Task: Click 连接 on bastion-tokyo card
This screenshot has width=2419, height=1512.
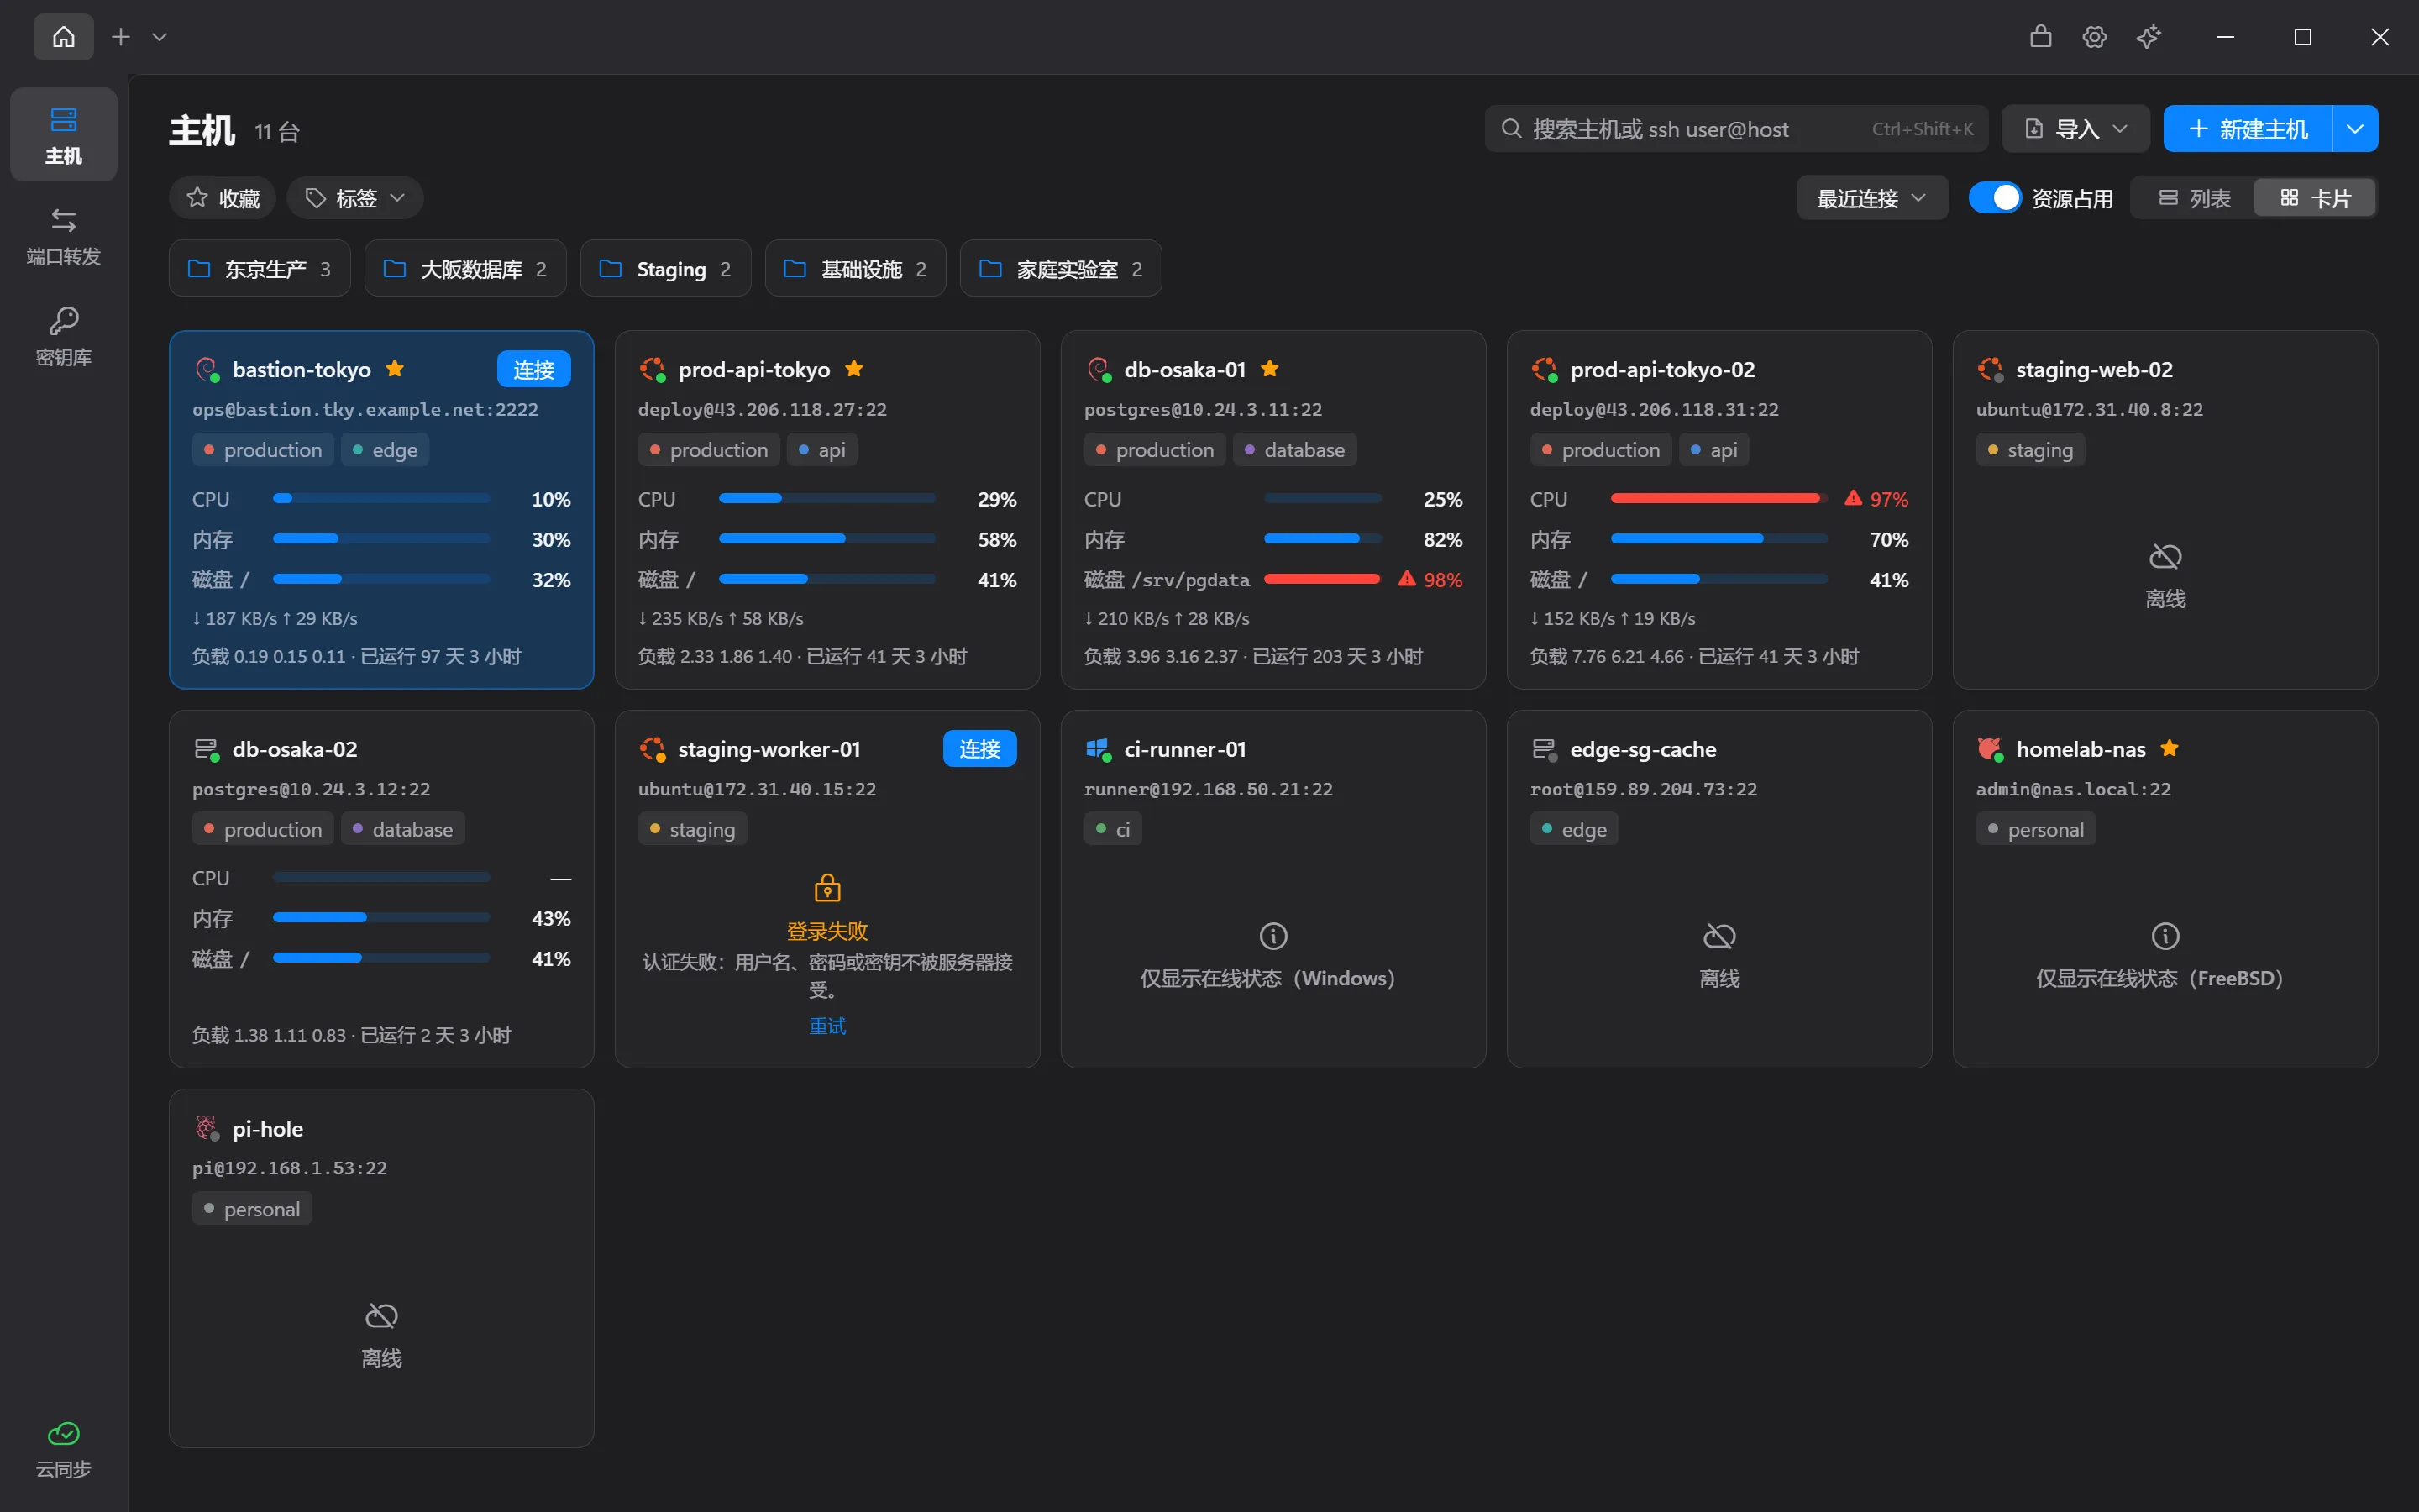Action: [x=534, y=369]
